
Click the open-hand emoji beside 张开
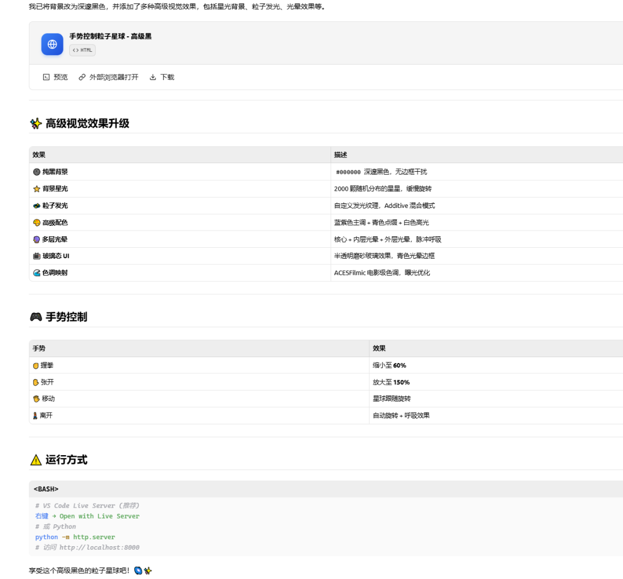click(x=36, y=381)
